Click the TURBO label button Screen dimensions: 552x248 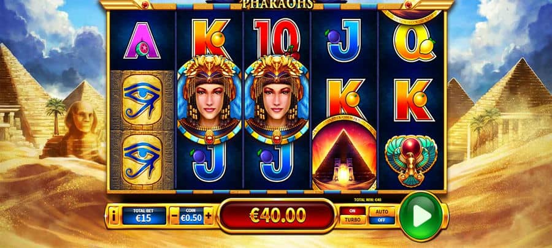353,220
